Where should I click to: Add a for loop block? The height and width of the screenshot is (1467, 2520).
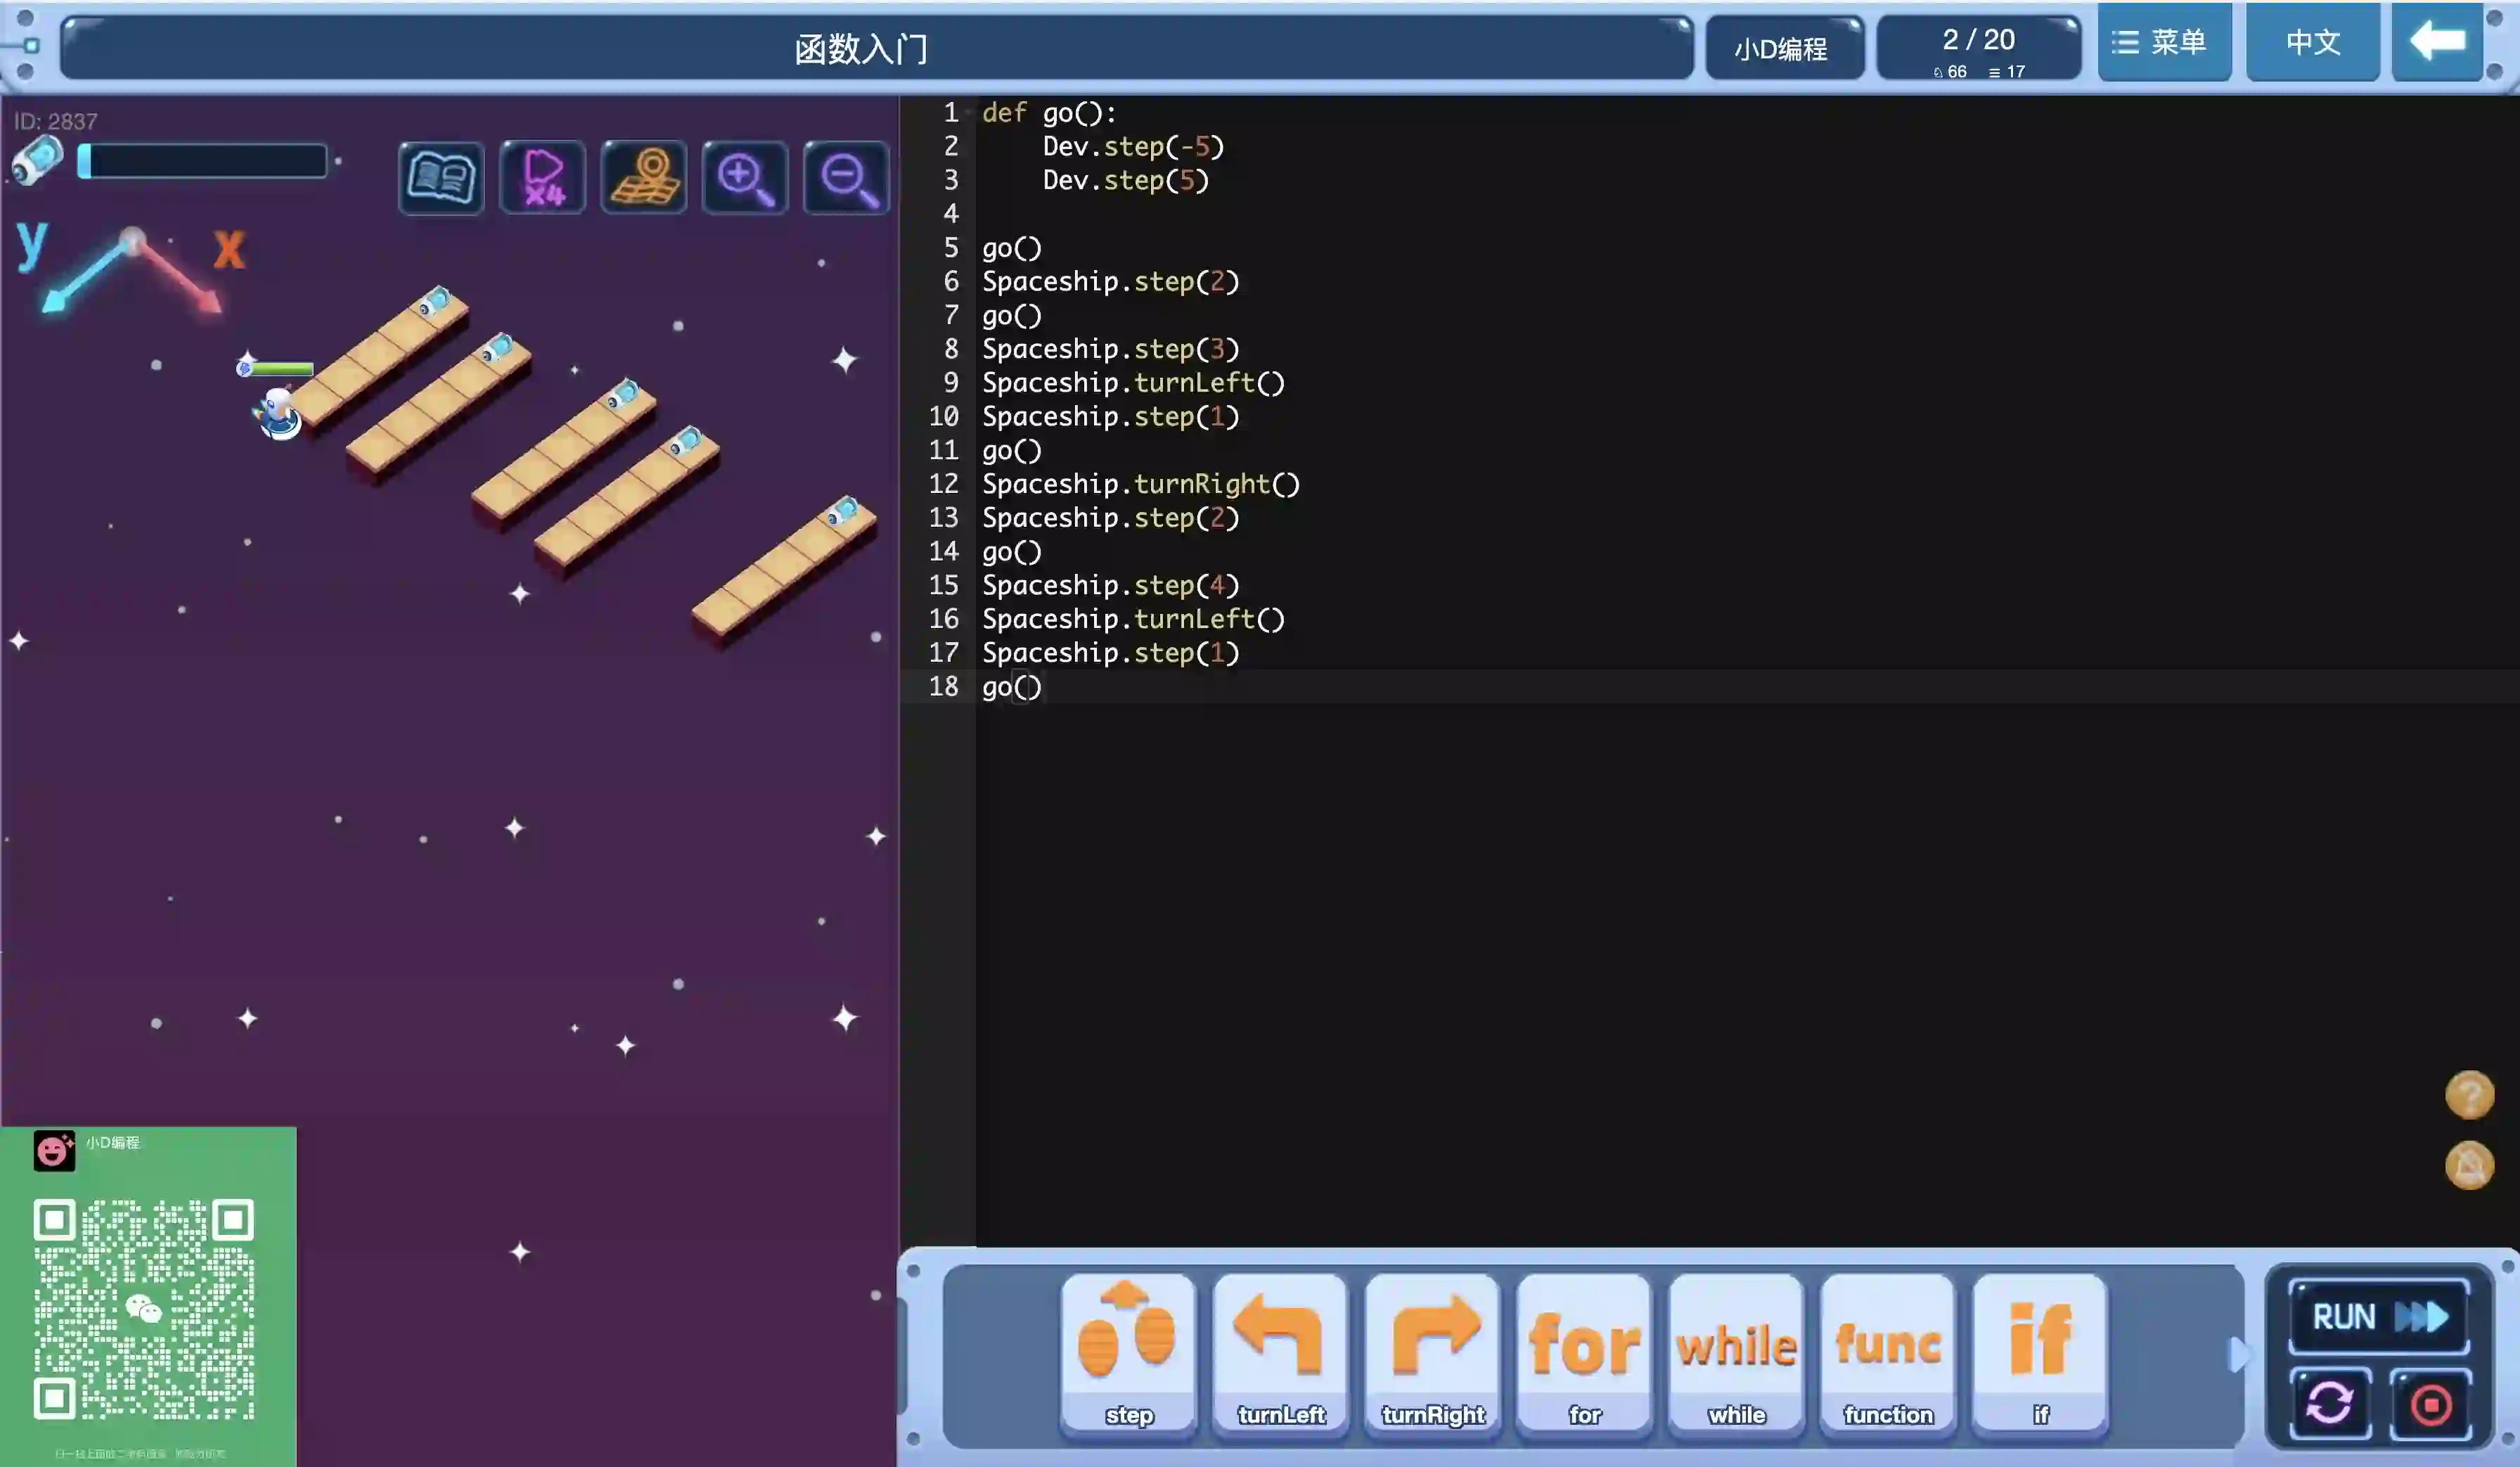pyautogui.click(x=1584, y=1352)
